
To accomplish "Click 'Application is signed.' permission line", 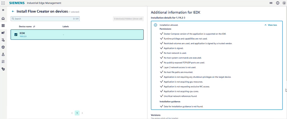I will coord(174,48).
